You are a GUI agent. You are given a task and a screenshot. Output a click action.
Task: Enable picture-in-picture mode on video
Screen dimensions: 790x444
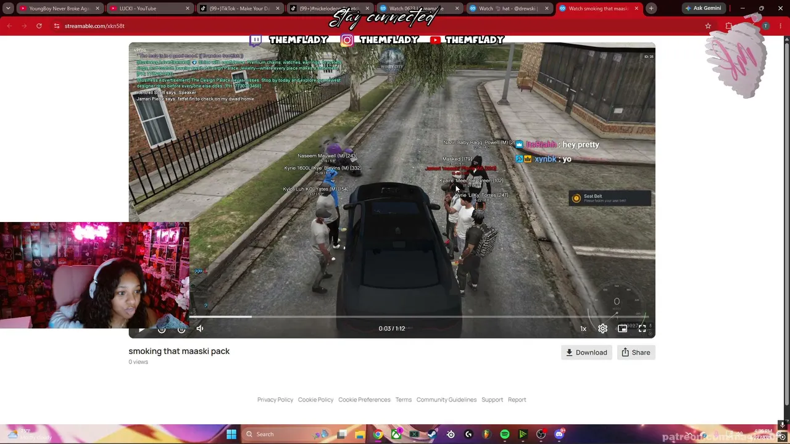click(622, 329)
